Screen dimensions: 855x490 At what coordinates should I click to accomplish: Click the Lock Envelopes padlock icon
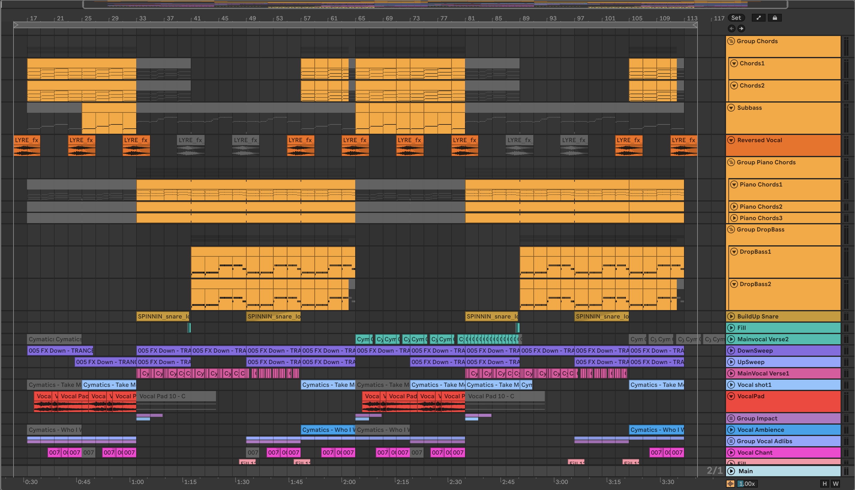[x=775, y=18]
